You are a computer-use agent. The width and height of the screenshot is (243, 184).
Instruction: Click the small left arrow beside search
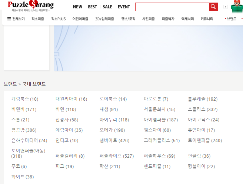click(x=226, y=7)
